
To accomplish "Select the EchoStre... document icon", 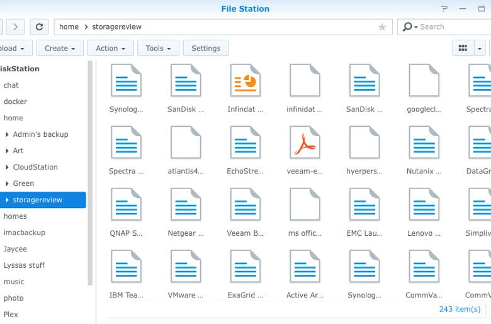I will tap(245, 142).
